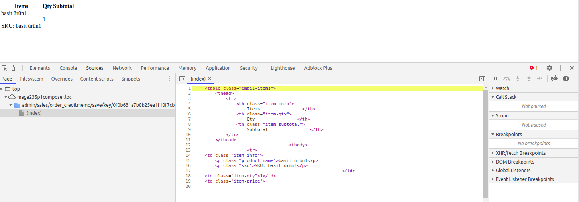Click the Items column header on page

(22, 6)
